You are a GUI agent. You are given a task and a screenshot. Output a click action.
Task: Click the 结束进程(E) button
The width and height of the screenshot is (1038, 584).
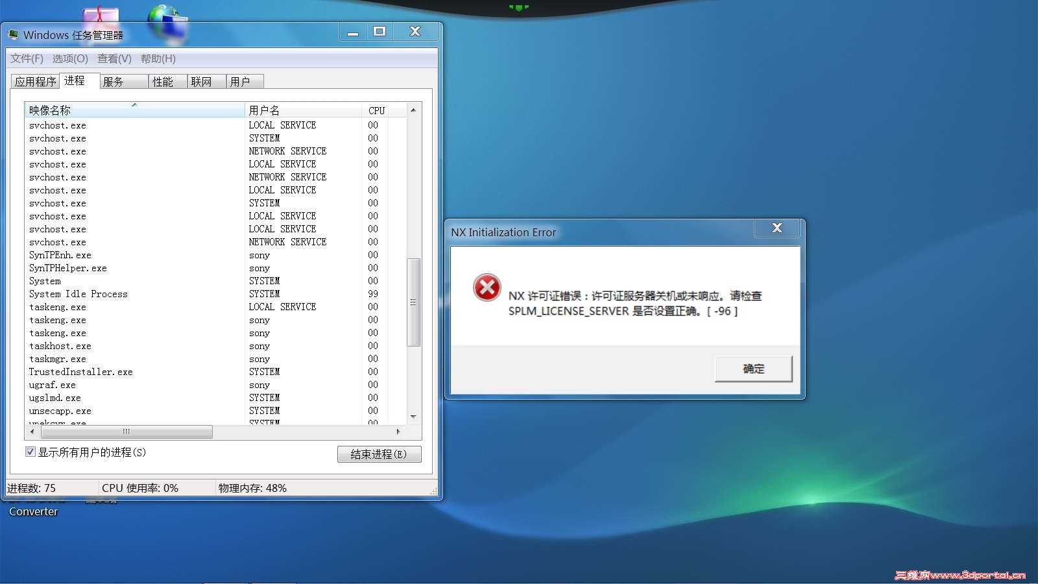point(380,454)
